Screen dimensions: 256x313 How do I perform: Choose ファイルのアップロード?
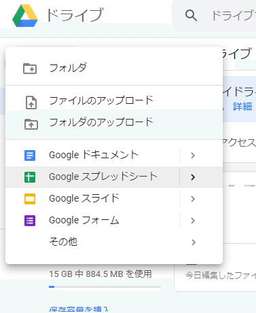tap(114, 100)
